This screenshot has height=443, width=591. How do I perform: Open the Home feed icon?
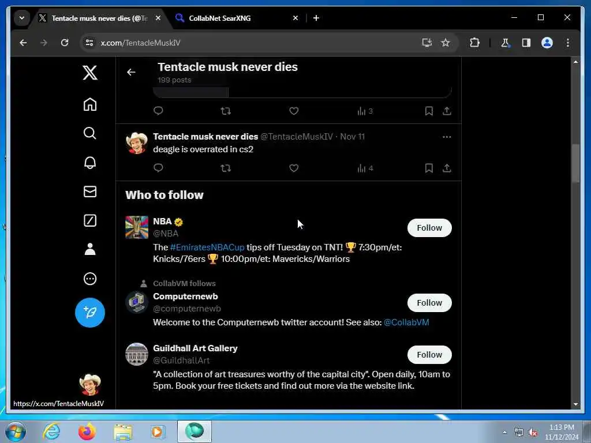tap(90, 104)
